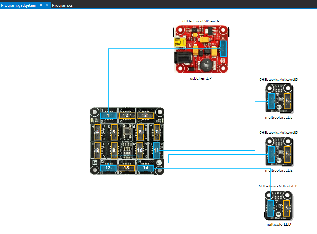Click socket 3 on the mainboard
The image size is (317, 234).
(x=145, y=116)
